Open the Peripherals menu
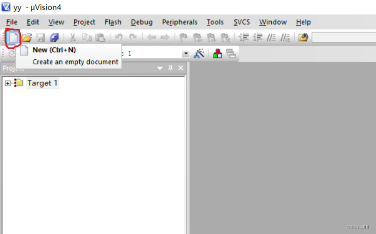This screenshot has height=234, width=376. click(x=180, y=22)
